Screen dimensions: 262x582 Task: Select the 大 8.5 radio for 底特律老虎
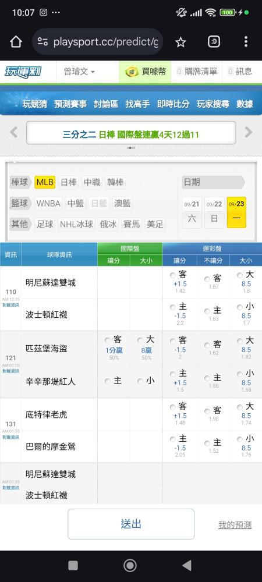coord(240,407)
